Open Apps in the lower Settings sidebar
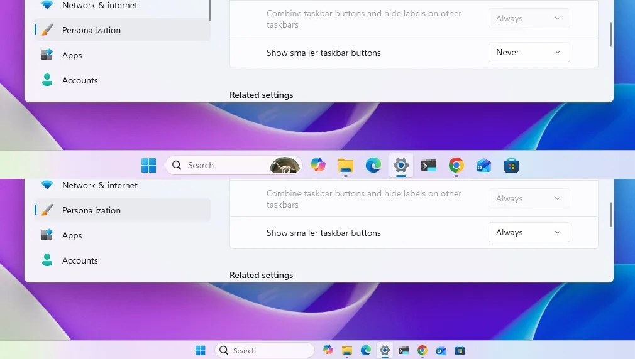Image resolution: width=635 pixels, height=359 pixels. point(122,235)
